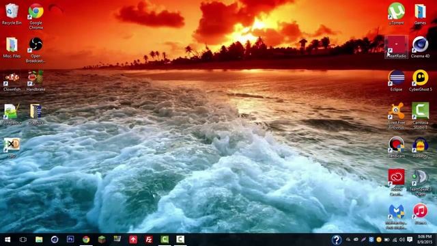Select the iHeartRadio desktop shortcut
The height and width of the screenshot is (246, 437).
396,47
